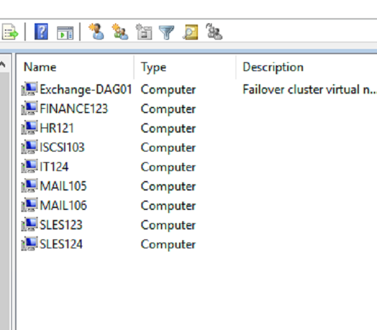The width and height of the screenshot is (377, 330).
Task: Click the Export List toolbar icon
Action: 11,32
